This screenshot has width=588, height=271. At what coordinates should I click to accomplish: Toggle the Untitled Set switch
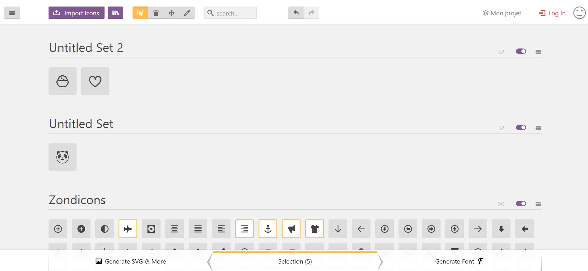(521, 127)
